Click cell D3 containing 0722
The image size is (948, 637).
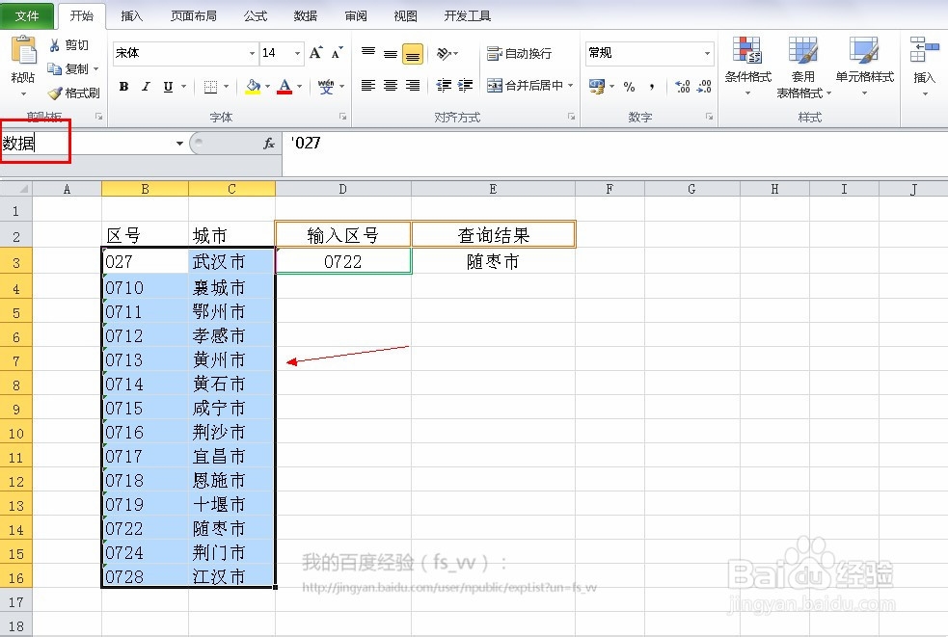point(342,262)
